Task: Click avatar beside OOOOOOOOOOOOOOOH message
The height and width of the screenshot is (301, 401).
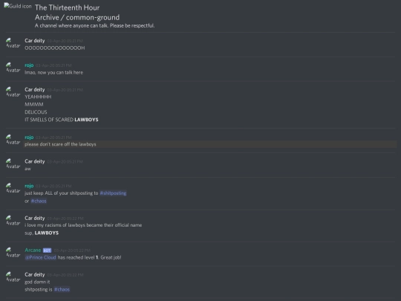Action: click(x=13, y=43)
